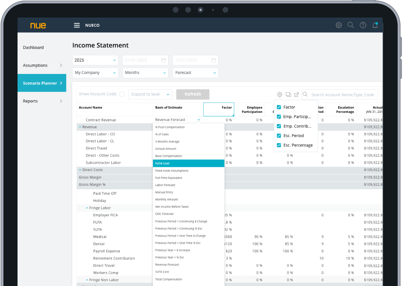This screenshot has width=403, height=286.
Task: Open the hamburger navigation menu
Action: click(77, 25)
